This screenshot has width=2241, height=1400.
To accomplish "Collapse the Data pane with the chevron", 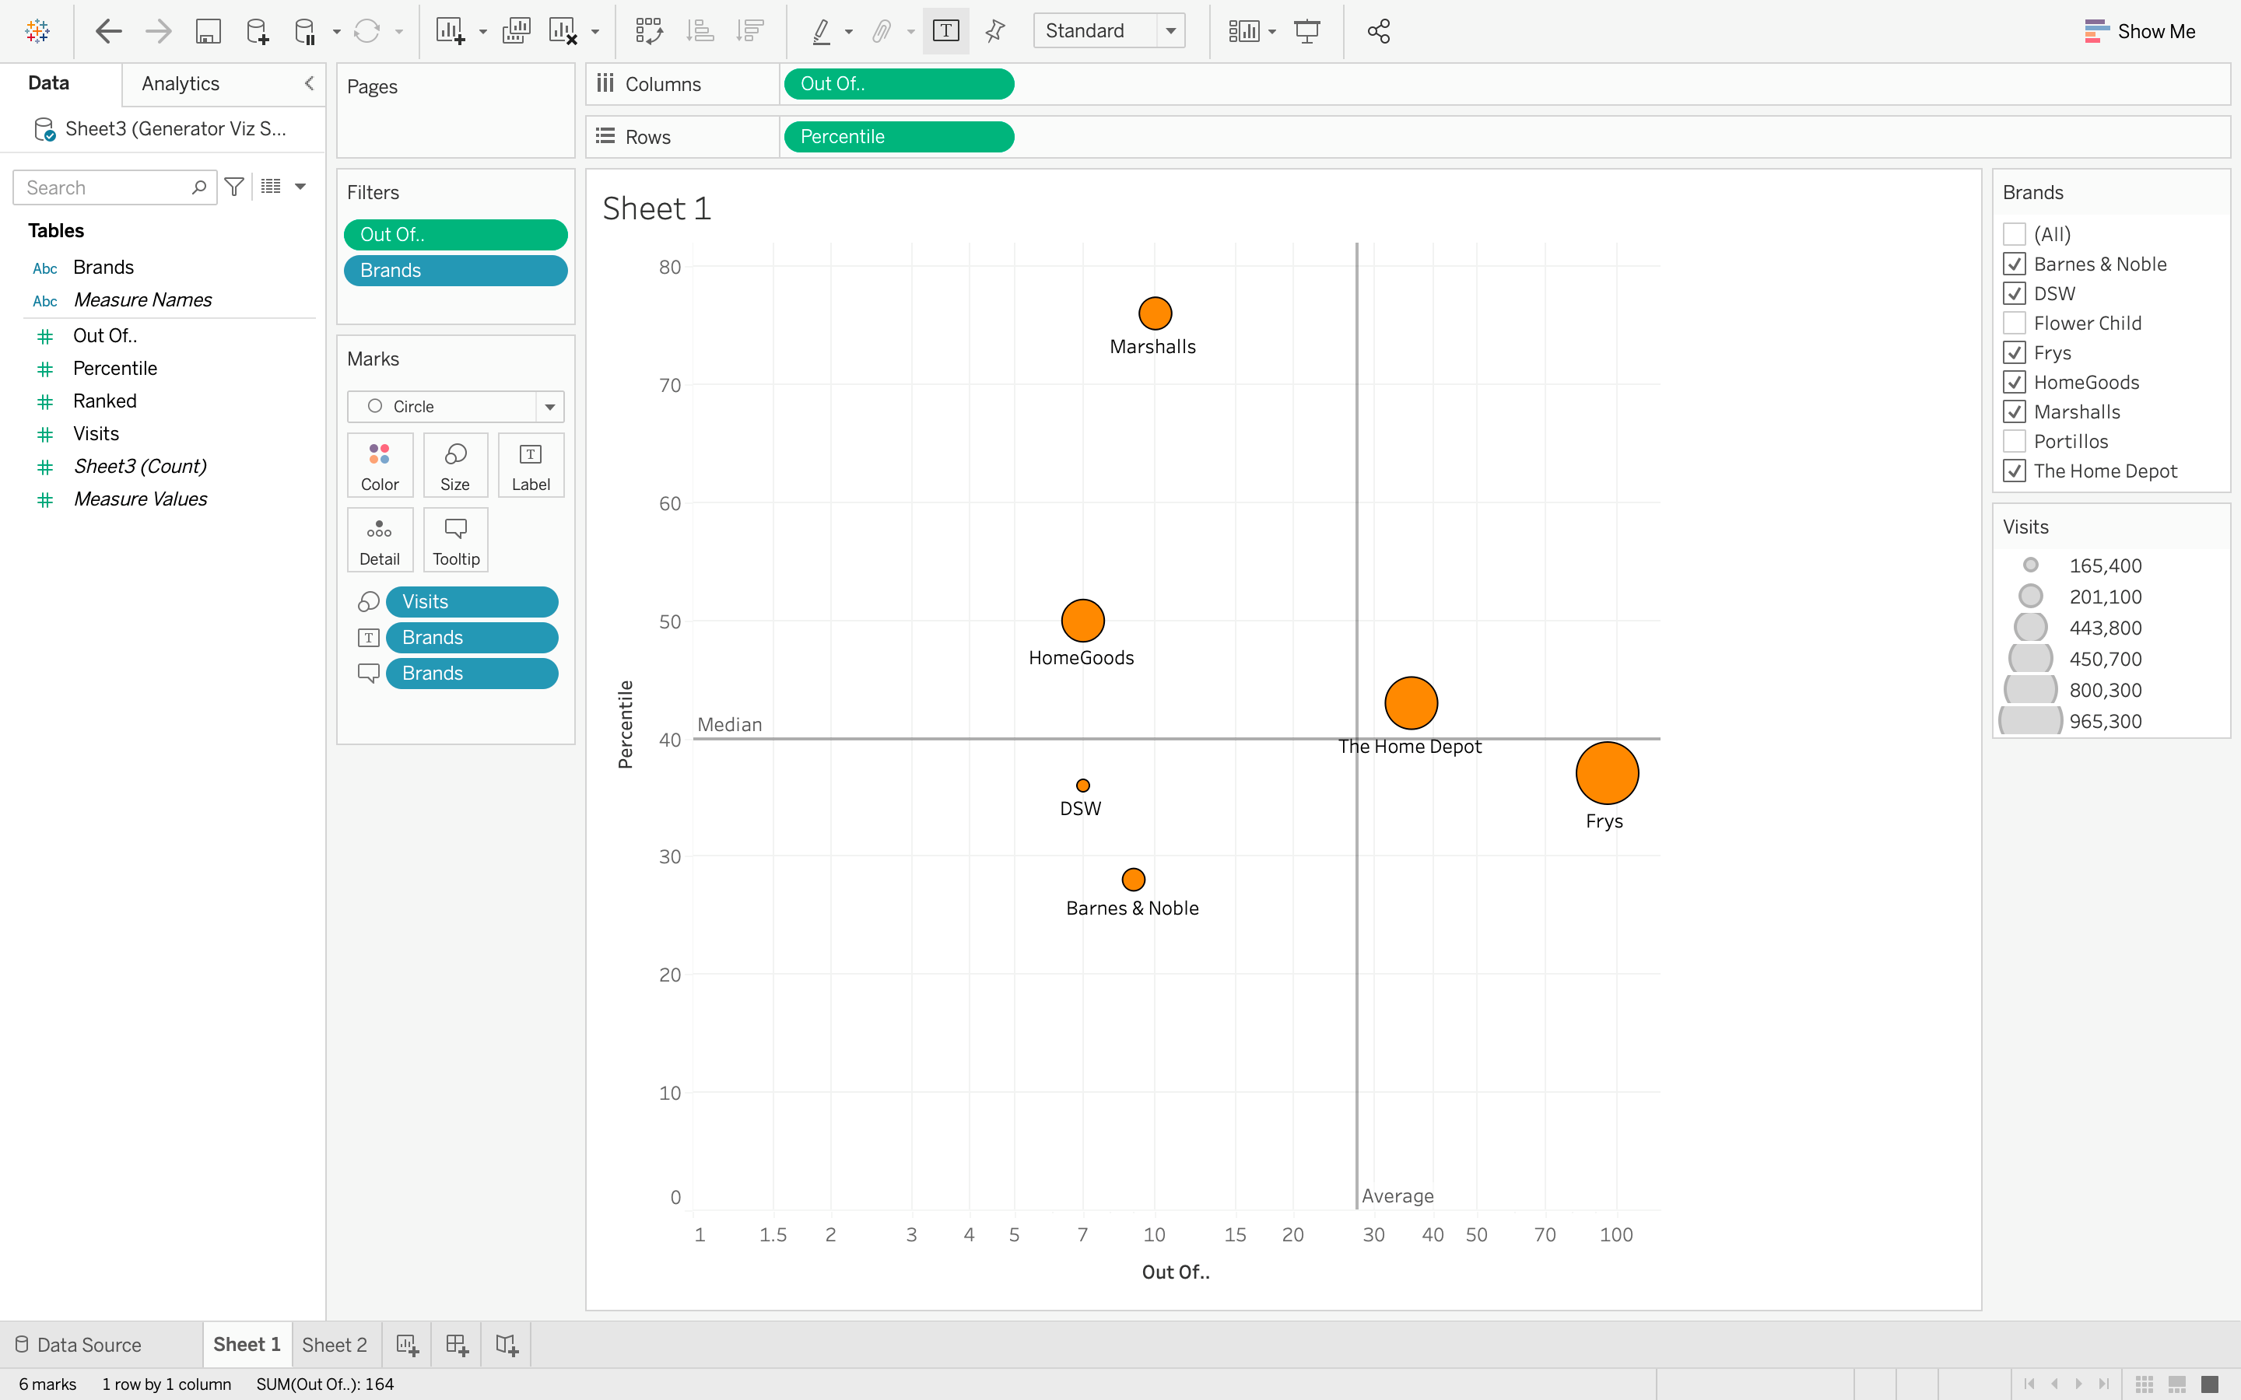I will click(x=309, y=83).
